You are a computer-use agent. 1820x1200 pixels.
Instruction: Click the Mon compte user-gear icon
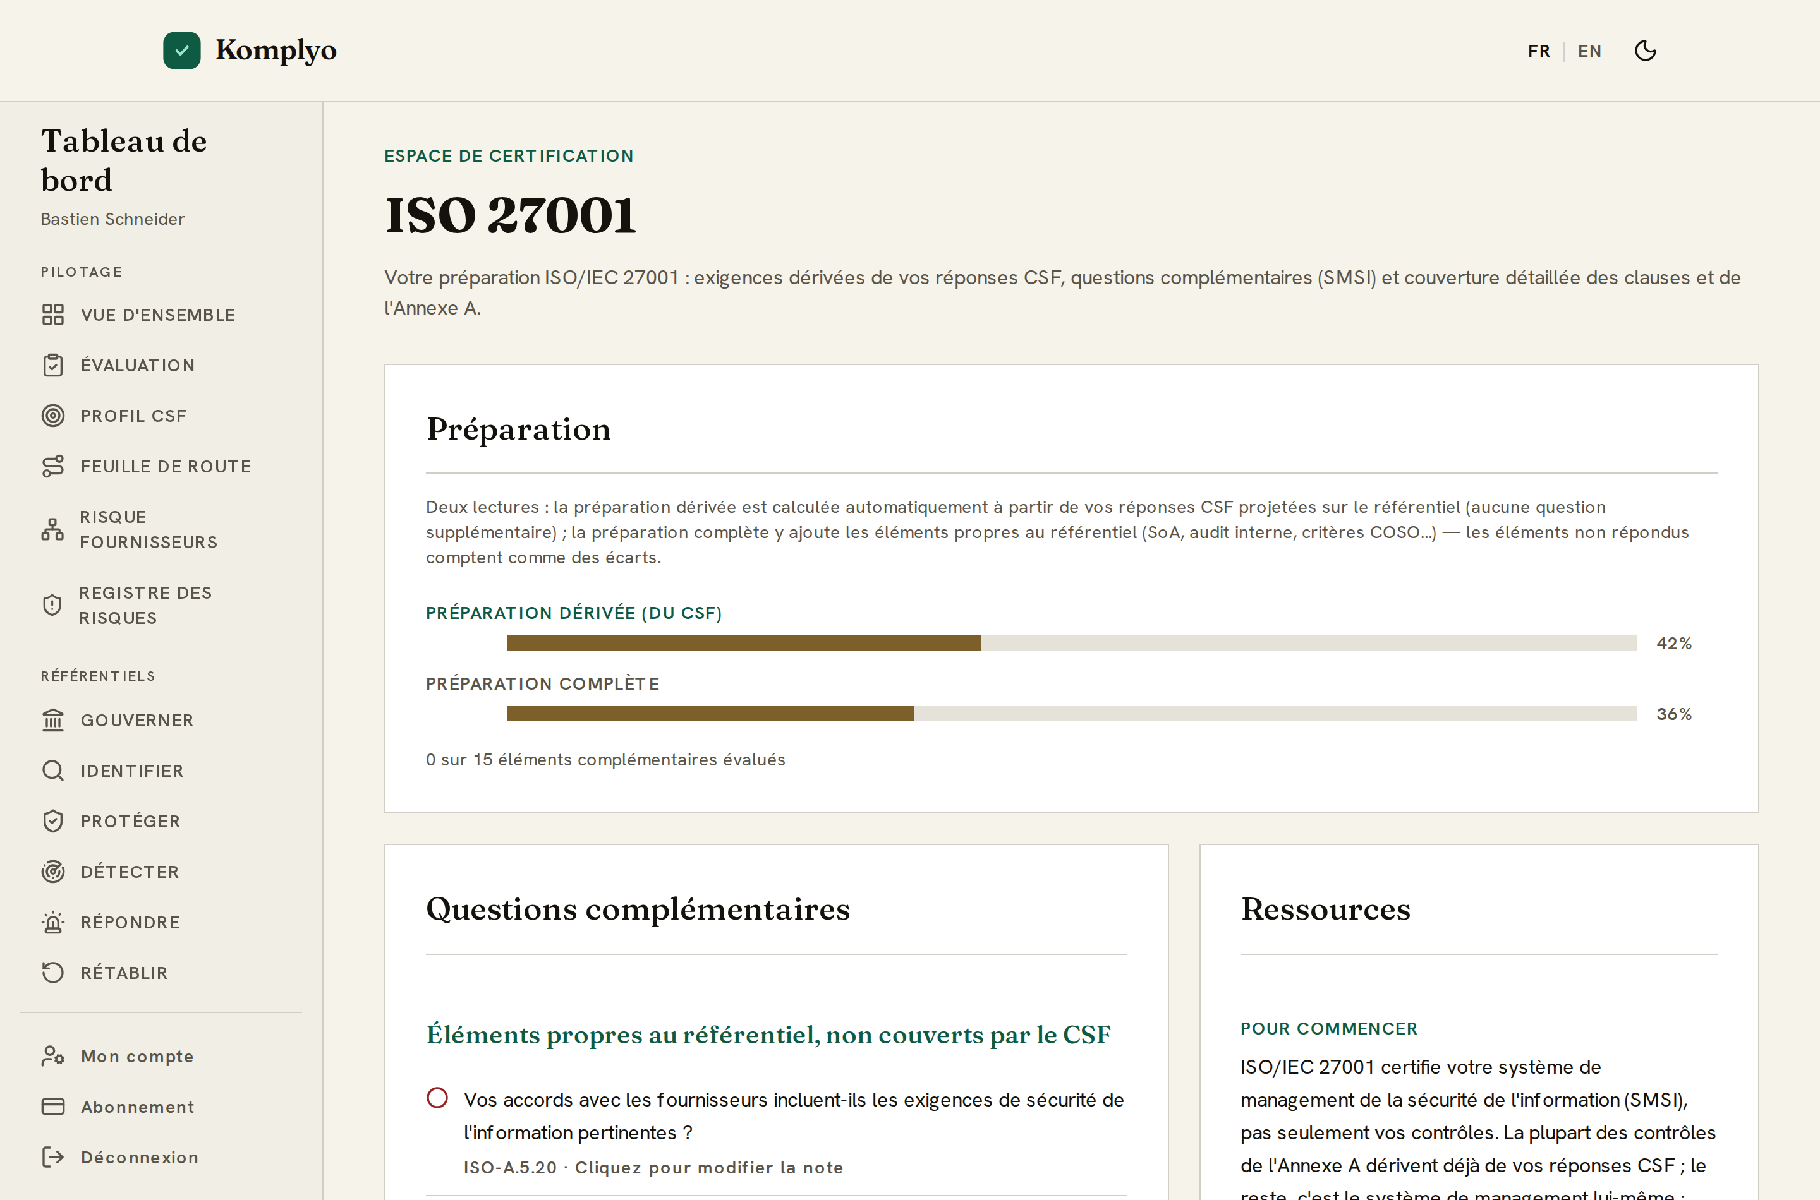(53, 1056)
